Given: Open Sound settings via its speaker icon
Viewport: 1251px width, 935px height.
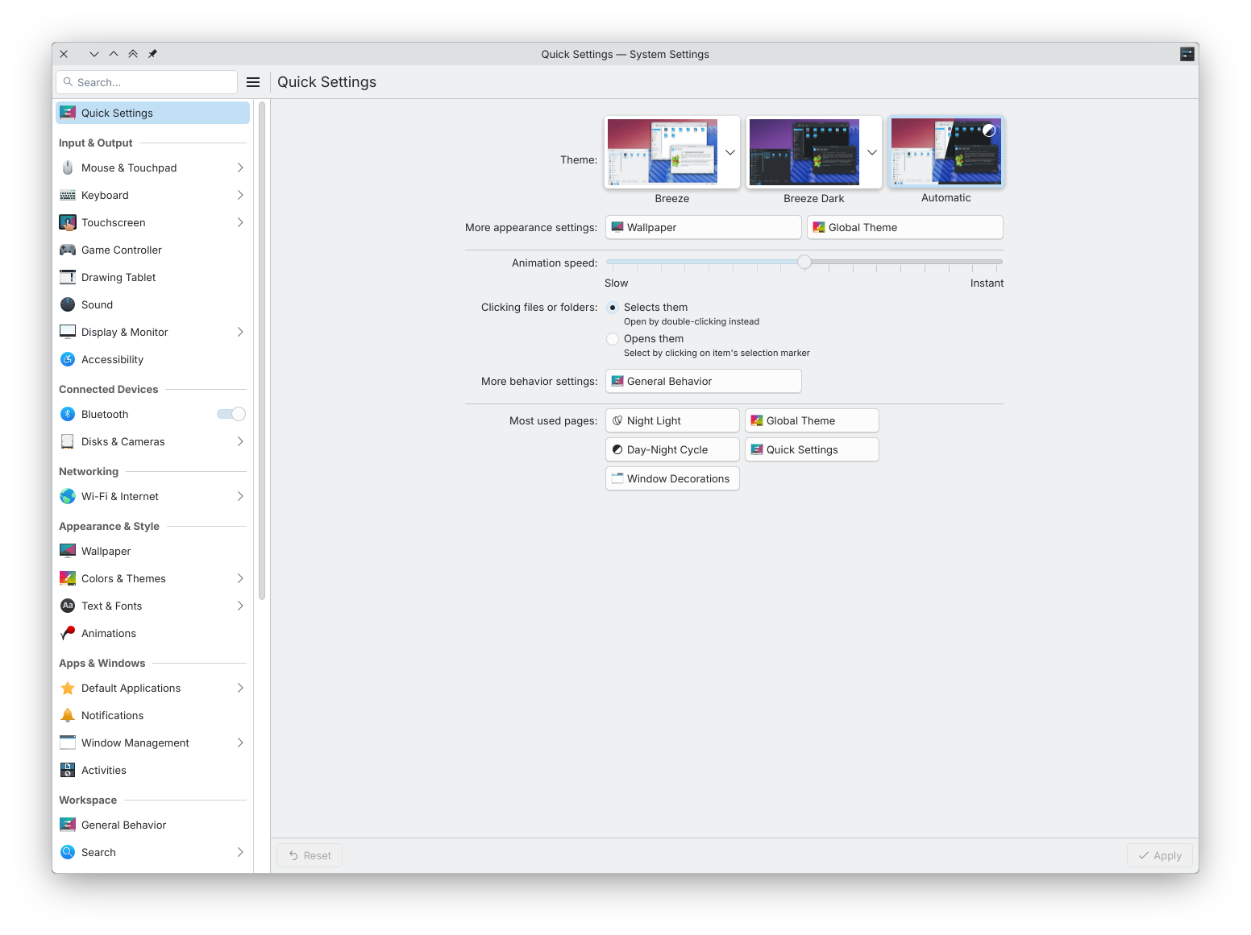Looking at the screenshot, I should tap(68, 304).
